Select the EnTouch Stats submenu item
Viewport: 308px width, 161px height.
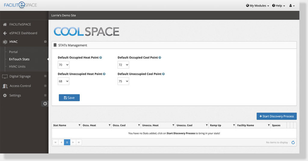pyautogui.click(x=19, y=59)
